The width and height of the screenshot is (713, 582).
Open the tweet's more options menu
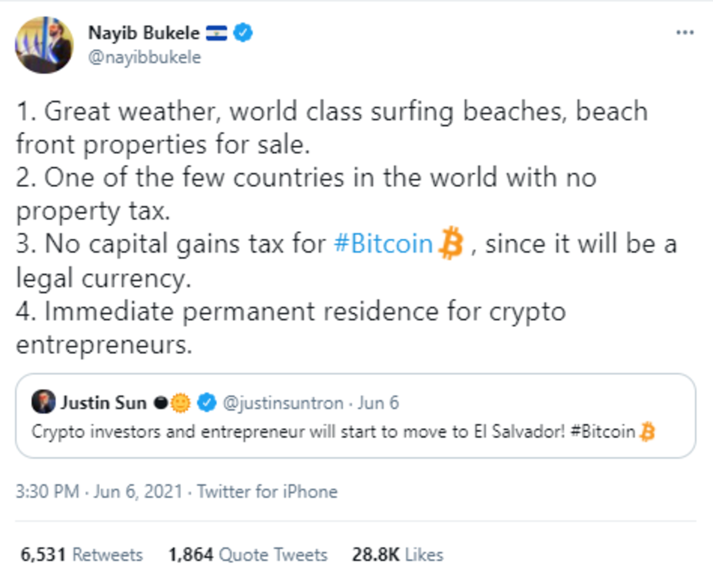click(x=684, y=33)
